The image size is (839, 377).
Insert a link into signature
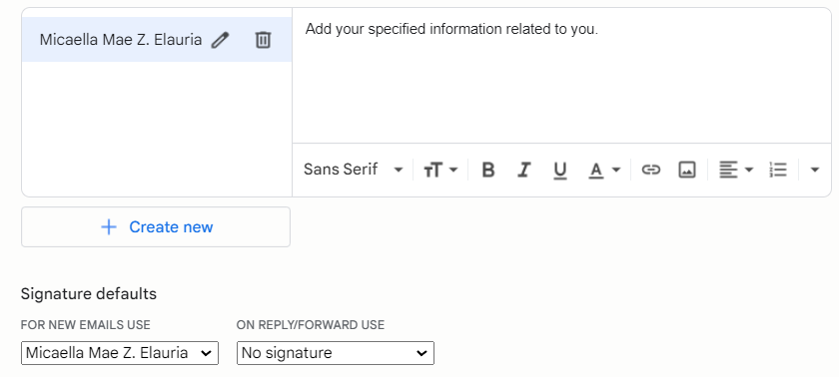click(650, 170)
